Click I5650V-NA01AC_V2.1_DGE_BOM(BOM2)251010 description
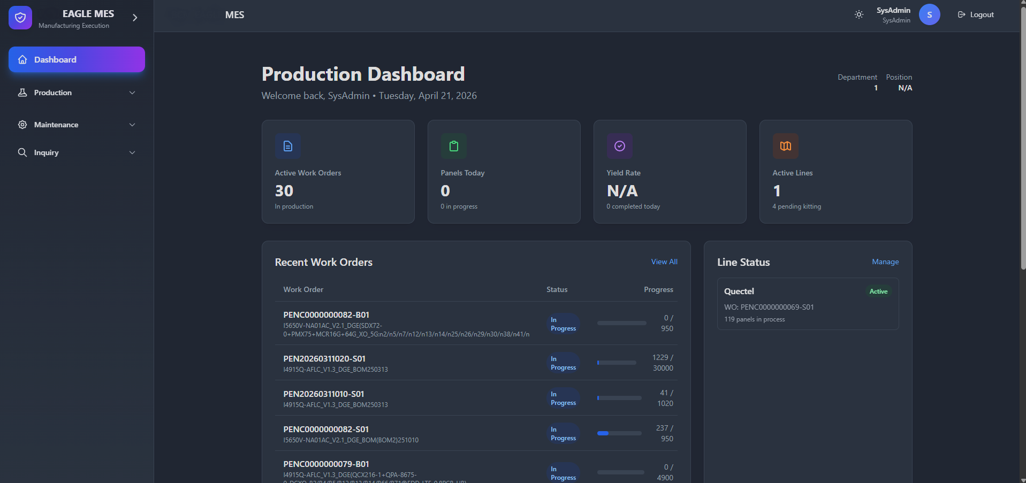Image resolution: width=1026 pixels, height=483 pixels. point(351,440)
